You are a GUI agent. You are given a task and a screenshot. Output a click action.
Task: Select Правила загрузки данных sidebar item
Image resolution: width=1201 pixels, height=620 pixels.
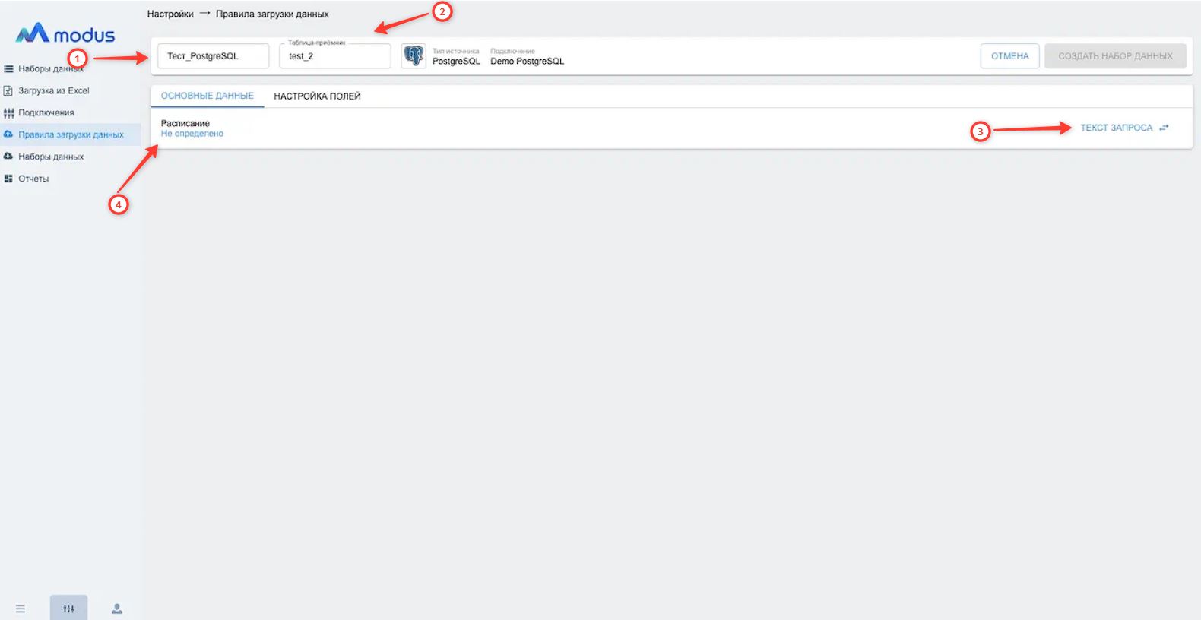tap(71, 135)
